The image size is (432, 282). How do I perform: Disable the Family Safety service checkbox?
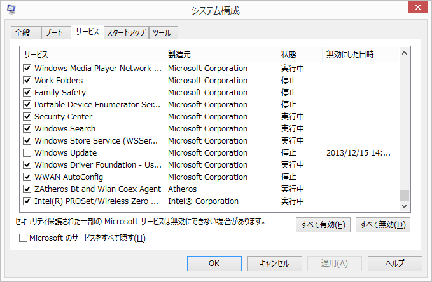tap(27, 93)
